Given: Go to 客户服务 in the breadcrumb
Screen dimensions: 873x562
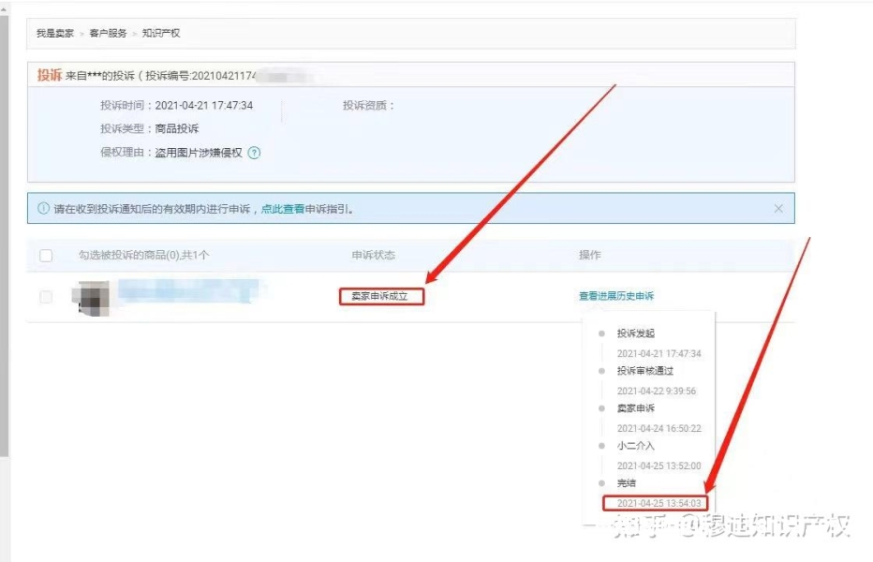Looking at the screenshot, I should tap(108, 34).
